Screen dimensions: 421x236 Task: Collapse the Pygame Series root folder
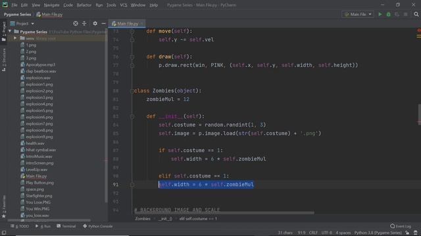pyautogui.click(x=10, y=31)
